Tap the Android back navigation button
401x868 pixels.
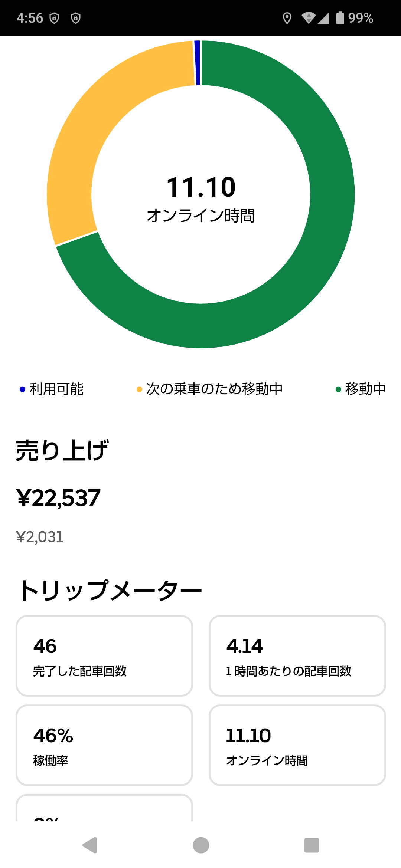point(90,845)
